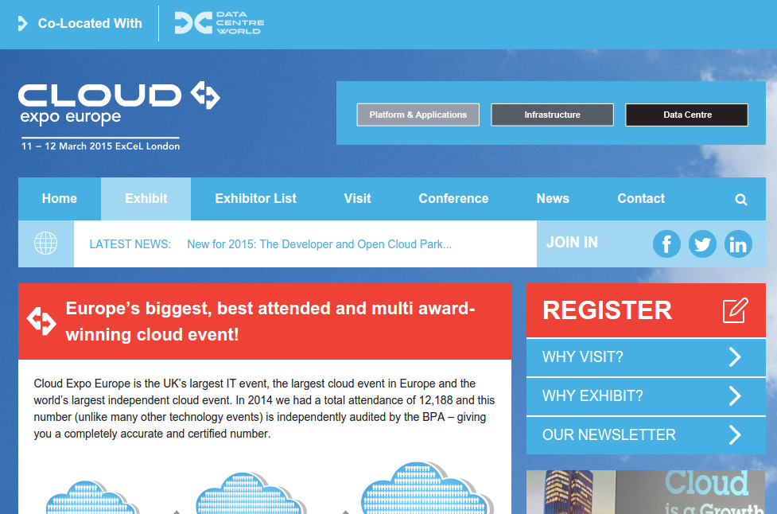Read the Developer and Open Cloud Park news
Screen dimensions: 777x514
(319, 244)
